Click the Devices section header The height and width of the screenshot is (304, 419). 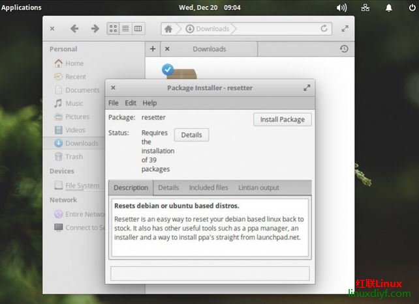(x=62, y=171)
